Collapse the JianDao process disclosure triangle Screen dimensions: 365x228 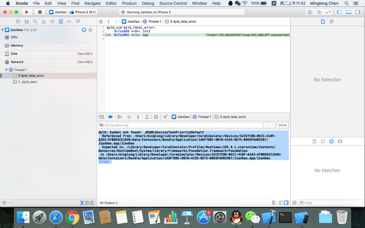point(2,30)
